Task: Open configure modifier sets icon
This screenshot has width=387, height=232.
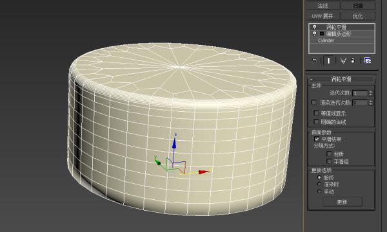Action: pyautogui.click(x=368, y=60)
